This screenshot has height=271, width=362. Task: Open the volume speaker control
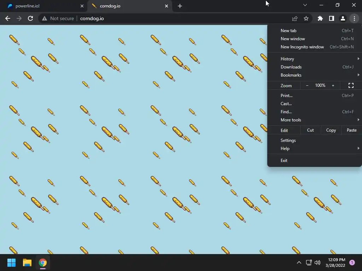click(318, 263)
